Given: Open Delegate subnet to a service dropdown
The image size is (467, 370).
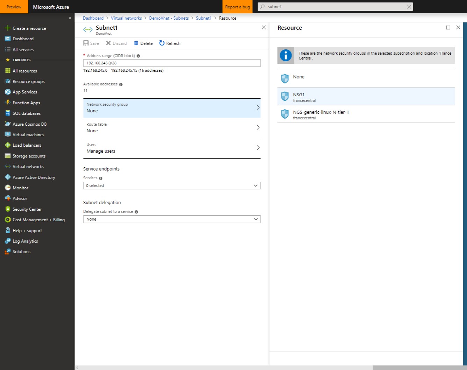Looking at the screenshot, I should [172, 219].
